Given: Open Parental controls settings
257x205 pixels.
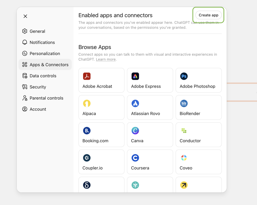Looking at the screenshot, I should click(46, 98).
